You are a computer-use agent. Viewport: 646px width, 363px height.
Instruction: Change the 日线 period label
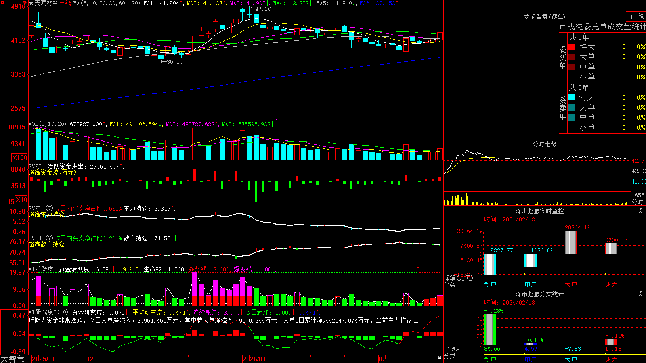tap(65, 3)
